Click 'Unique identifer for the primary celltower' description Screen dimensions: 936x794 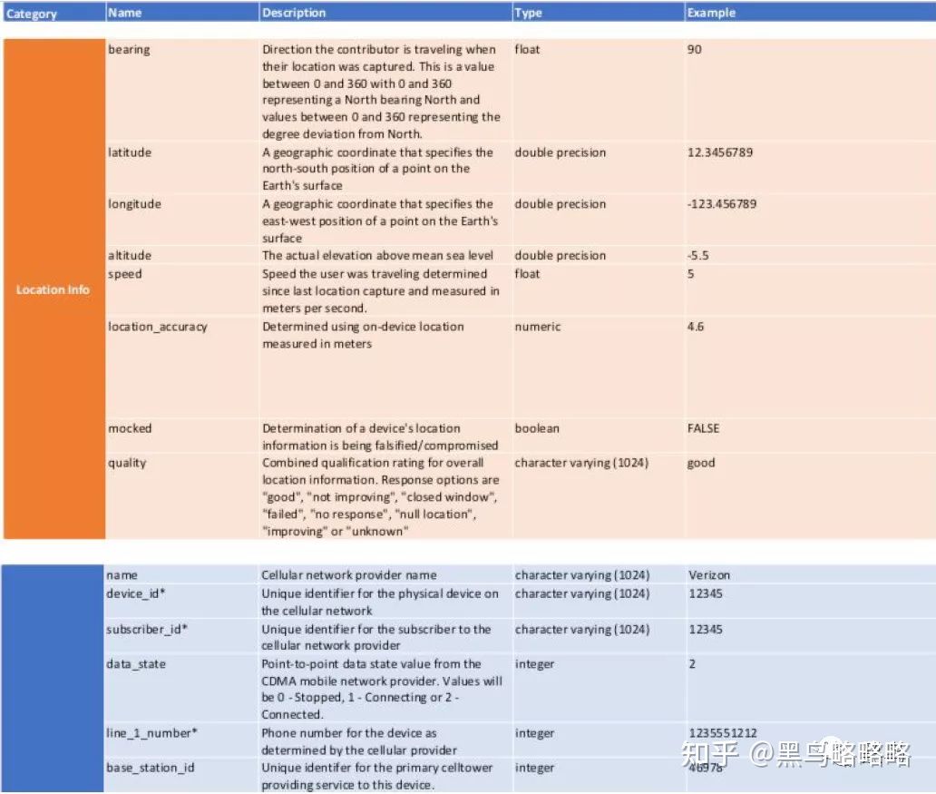pos(377,776)
